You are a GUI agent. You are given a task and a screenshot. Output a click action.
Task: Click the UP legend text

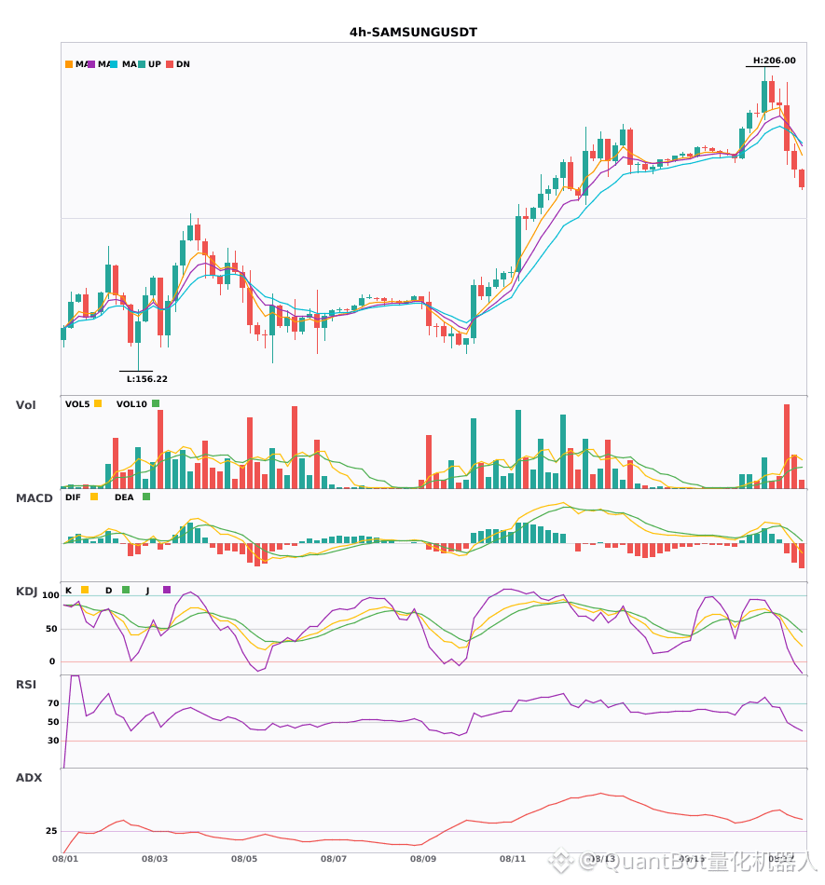click(155, 64)
